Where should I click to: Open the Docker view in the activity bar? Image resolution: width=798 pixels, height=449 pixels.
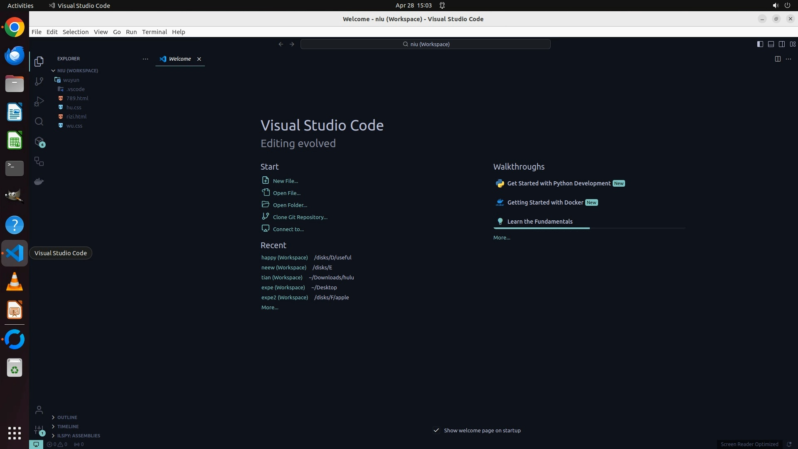[39, 182]
